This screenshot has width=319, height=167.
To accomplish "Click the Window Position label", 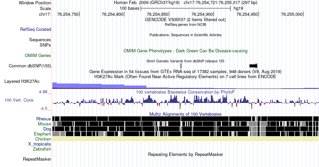I will click(x=35, y=3).
